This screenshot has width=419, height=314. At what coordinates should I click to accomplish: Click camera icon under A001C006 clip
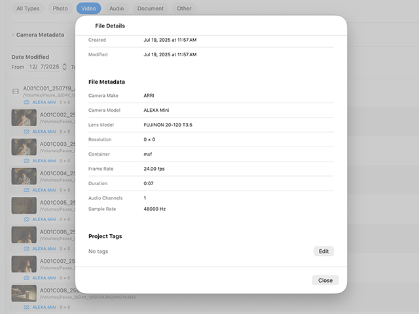(26, 249)
